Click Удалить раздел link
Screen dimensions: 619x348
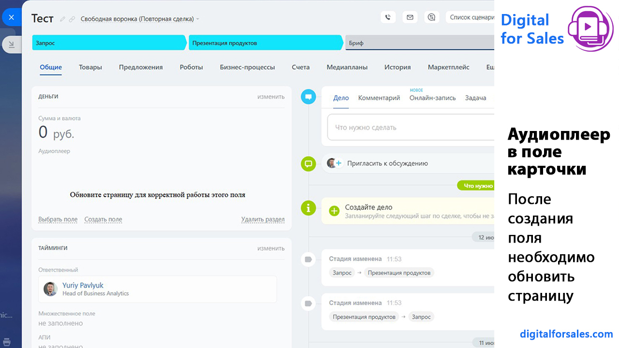[263, 219]
